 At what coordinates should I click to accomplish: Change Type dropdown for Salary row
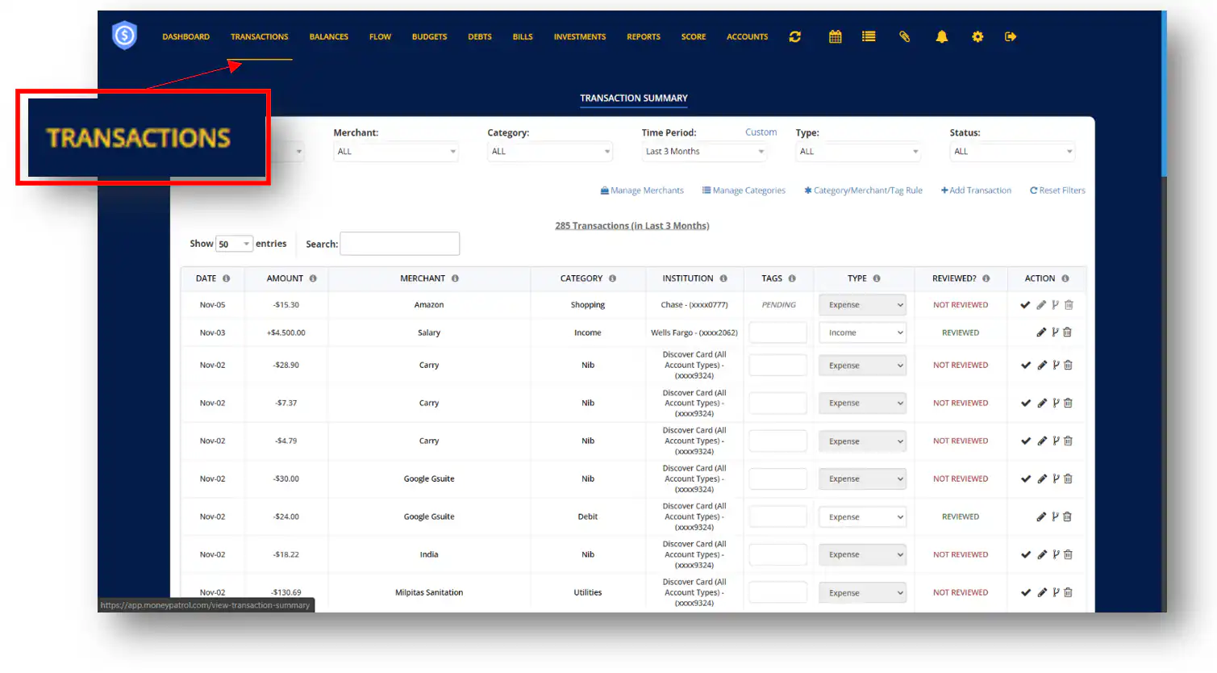[862, 332]
